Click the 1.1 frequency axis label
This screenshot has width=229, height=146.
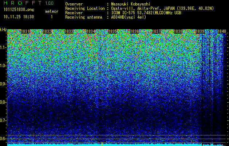click(3, 48)
